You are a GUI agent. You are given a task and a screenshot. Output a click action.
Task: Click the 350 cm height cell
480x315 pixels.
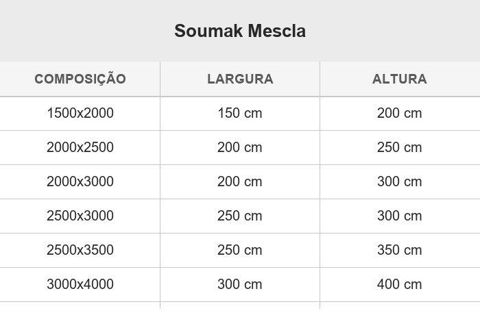(x=400, y=251)
